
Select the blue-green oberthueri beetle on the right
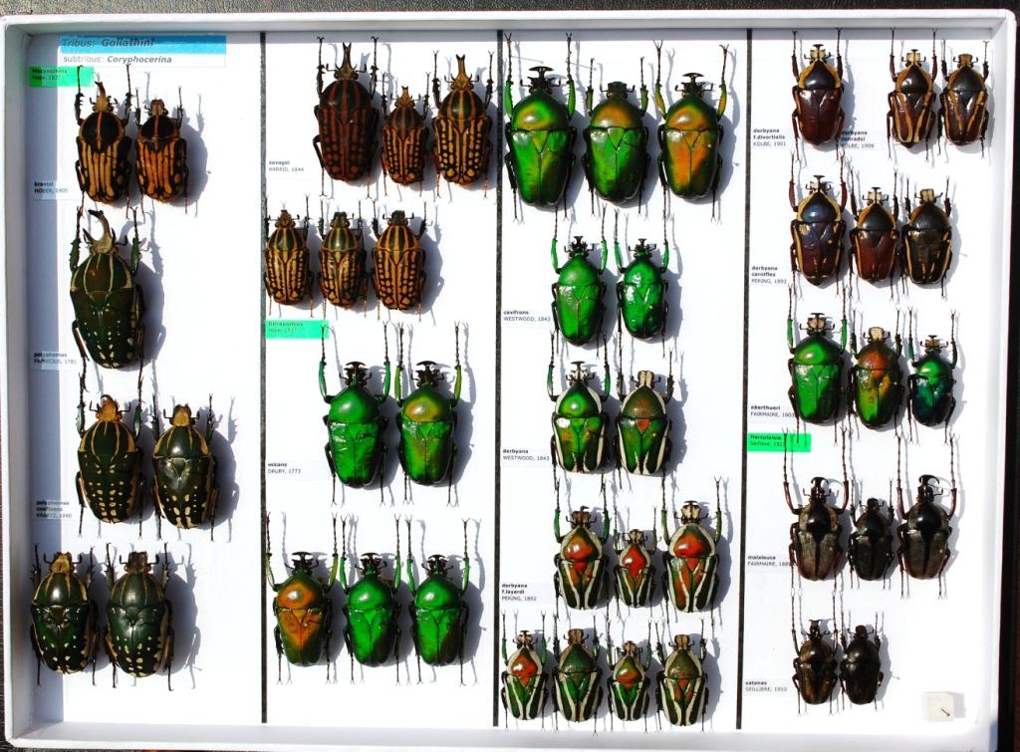930,385
